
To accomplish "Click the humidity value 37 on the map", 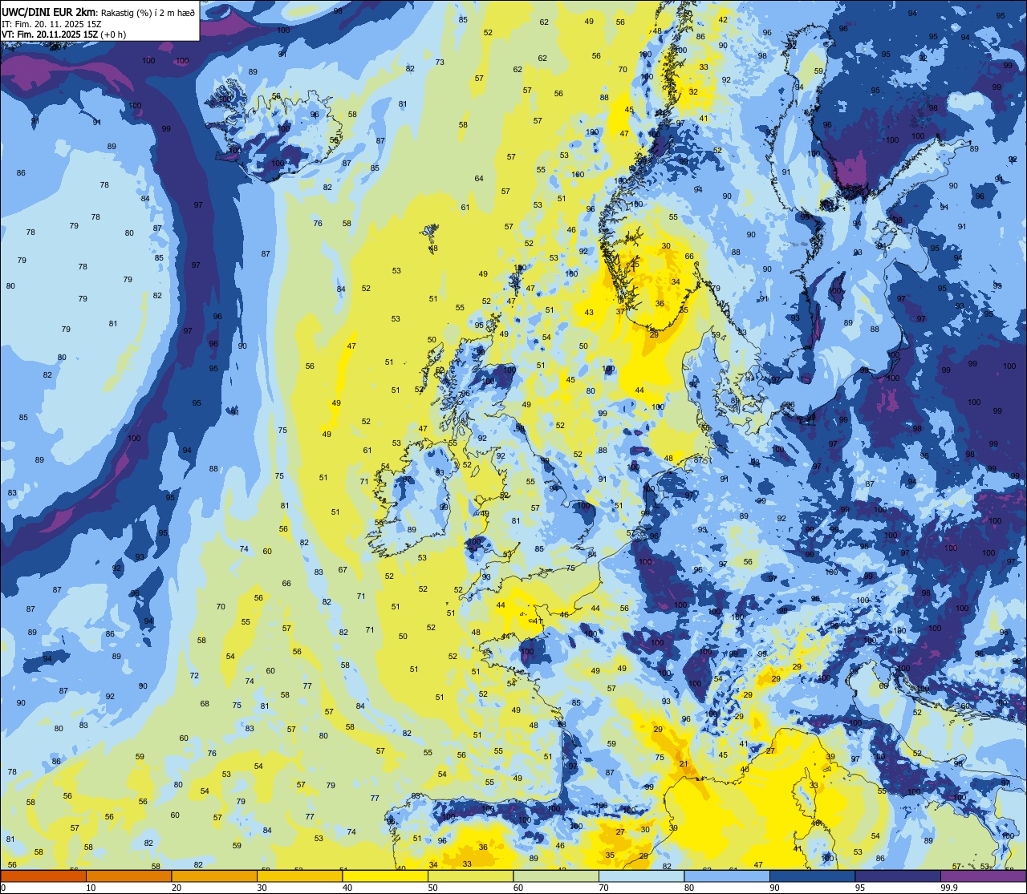I will (x=620, y=311).
